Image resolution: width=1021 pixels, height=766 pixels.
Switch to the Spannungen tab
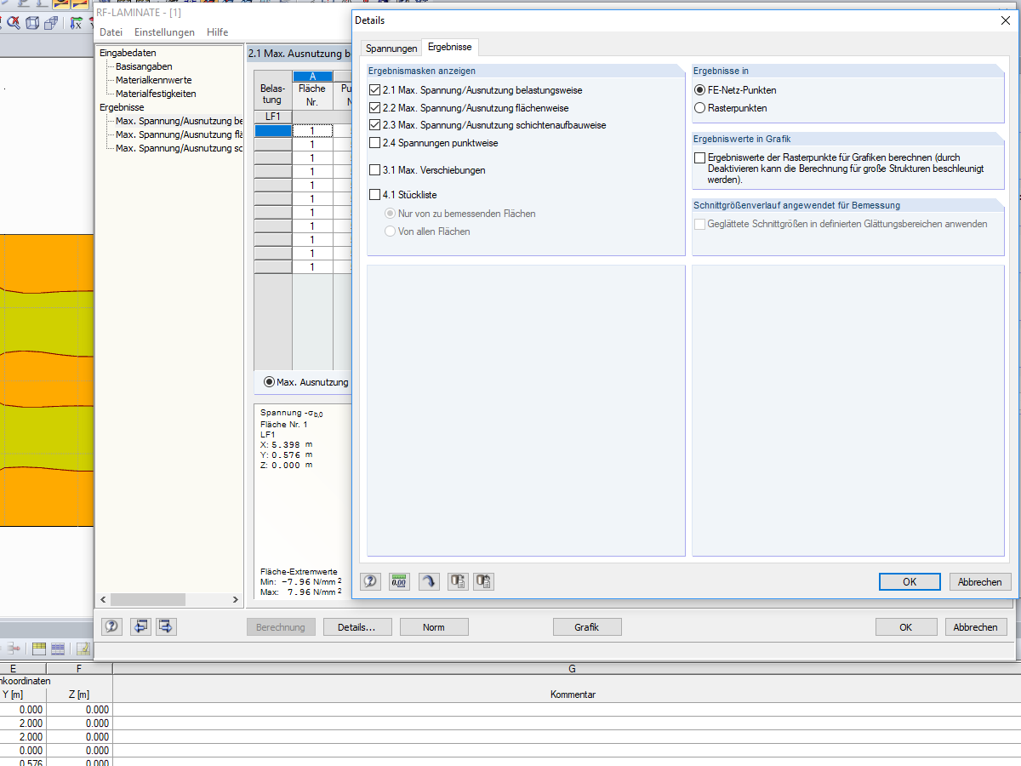click(391, 49)
